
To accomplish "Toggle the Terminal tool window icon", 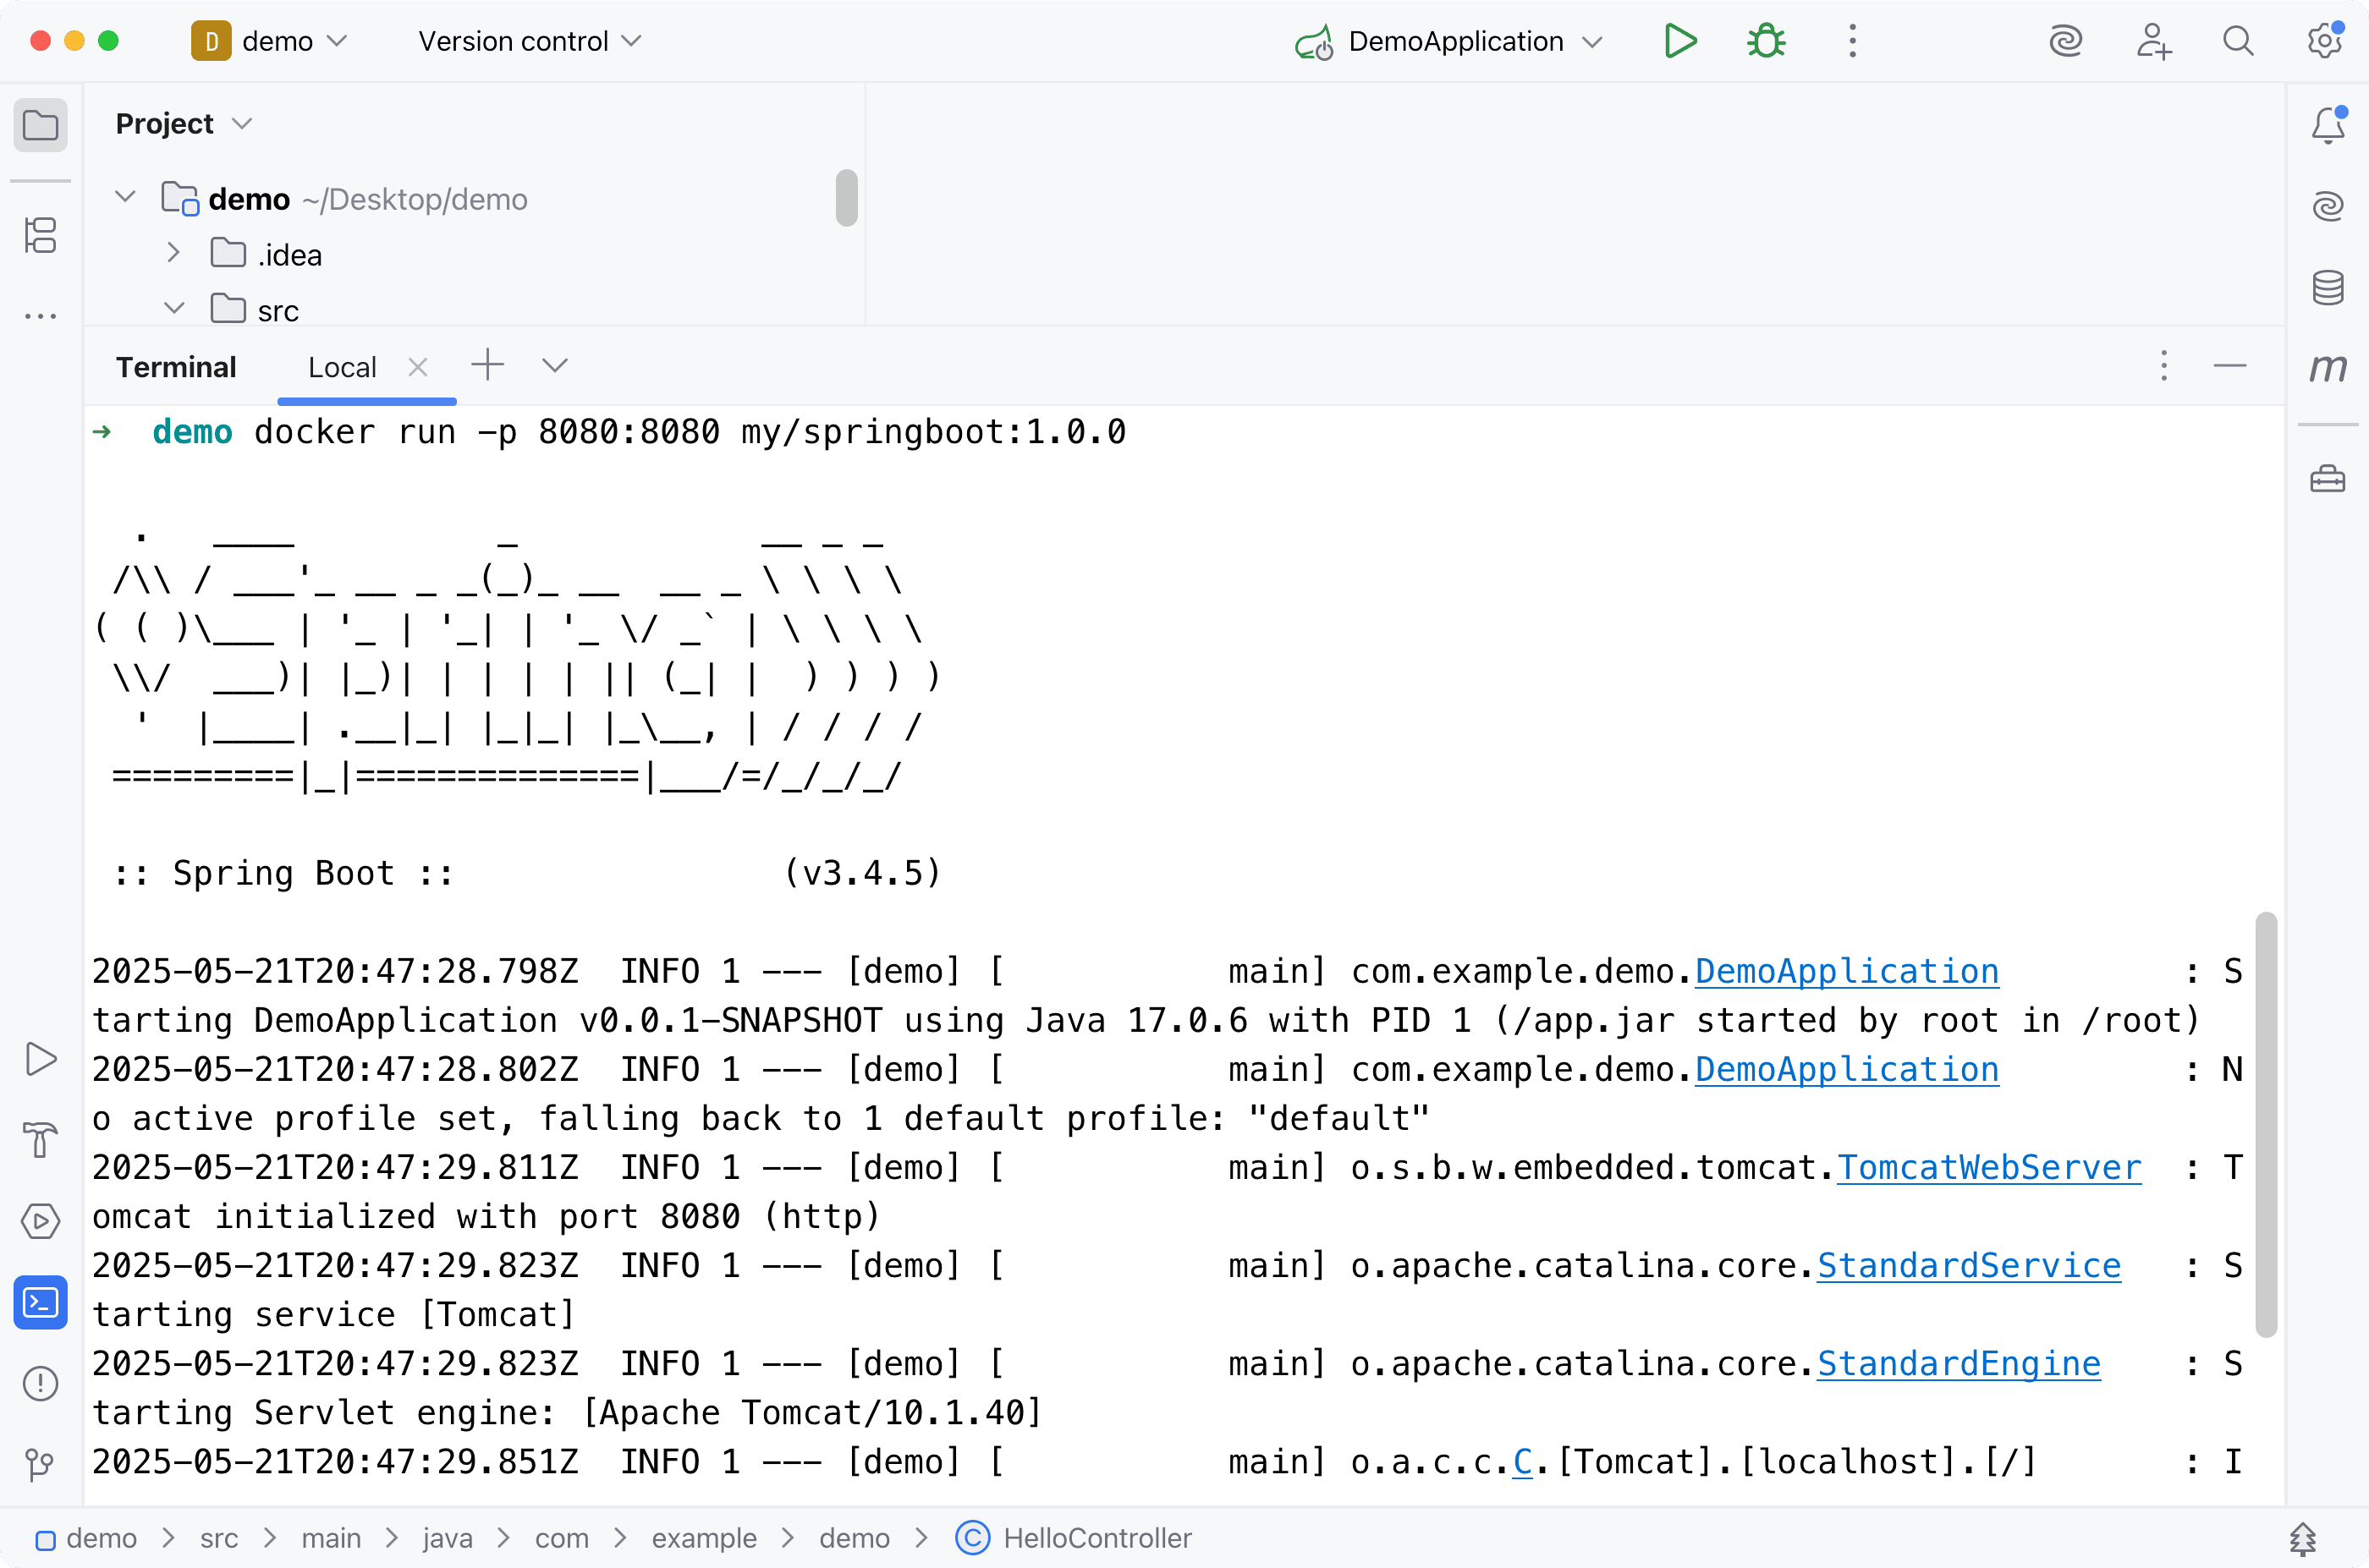I will pos(40,1303).
